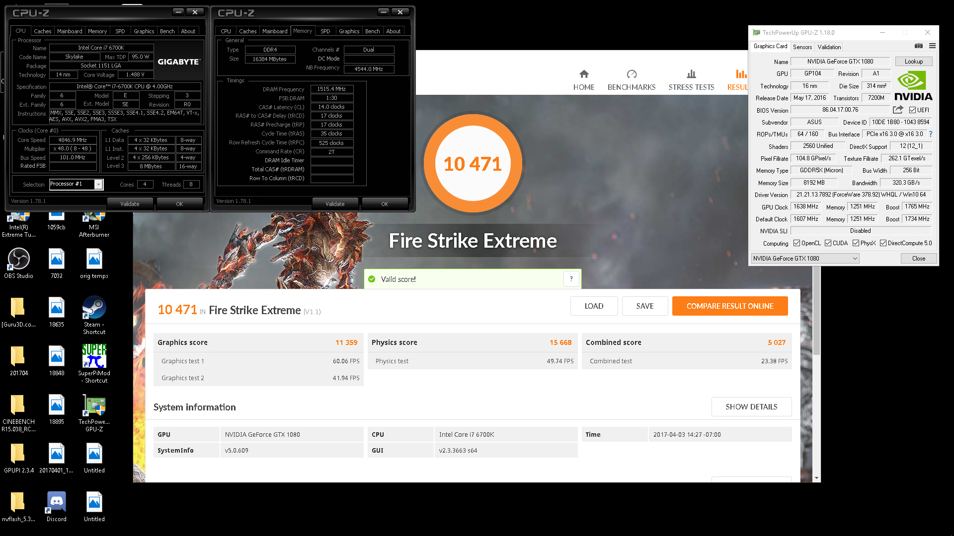The height and width of the screenshot is (536, 954).
Task: Open the 1059cb image file icon
Action: click(x=57, y=221)
